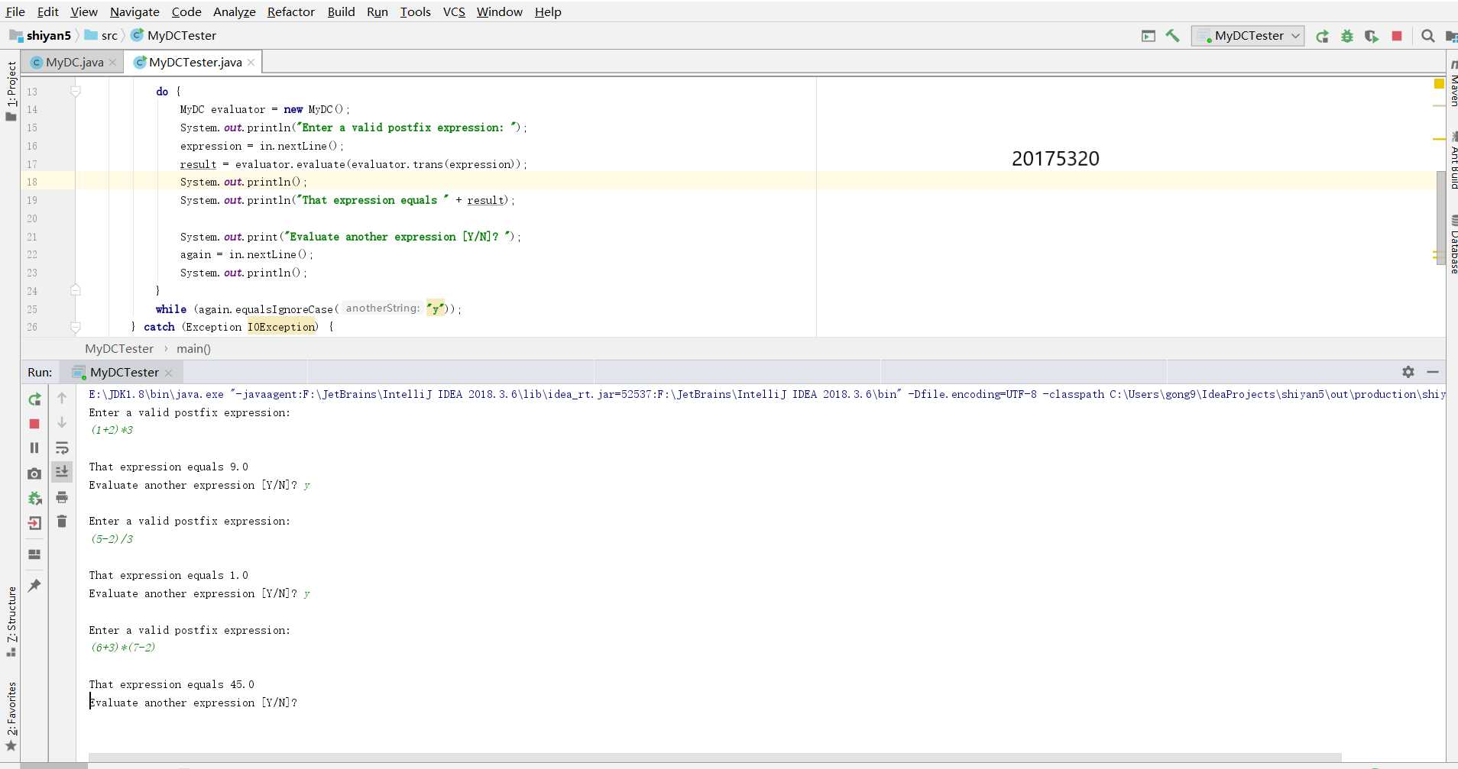Run with Coverage from the top toolbar

1372,36
